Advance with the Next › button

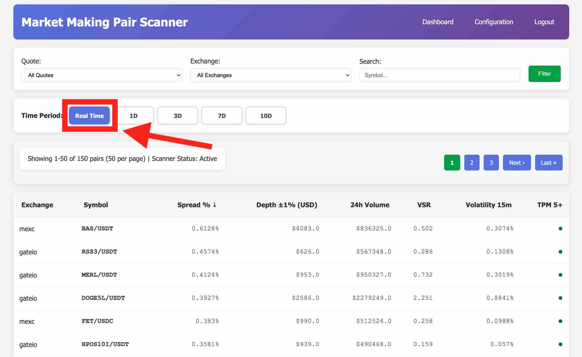click(x=517, y=163)
